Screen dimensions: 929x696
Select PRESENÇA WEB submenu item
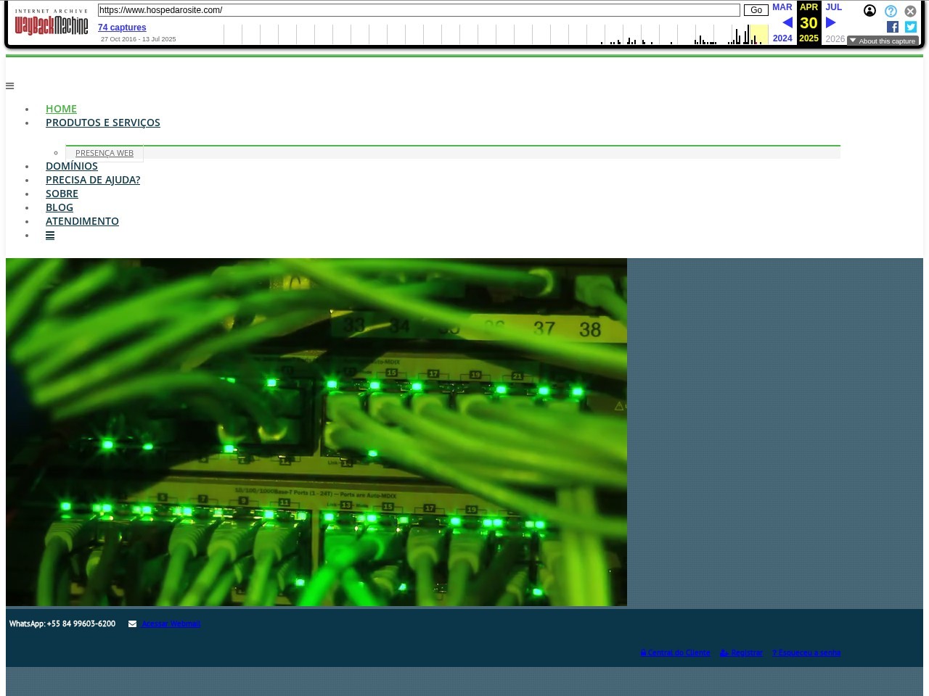[x=105, y=153]
